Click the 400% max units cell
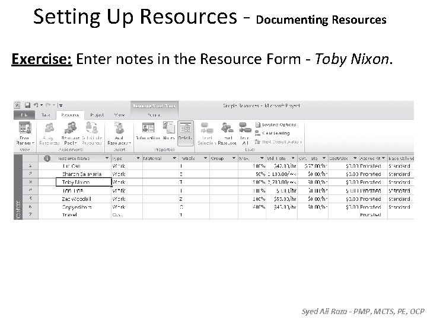427x320 pixels. (252, 207)
